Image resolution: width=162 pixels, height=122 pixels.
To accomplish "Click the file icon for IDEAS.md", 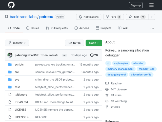I will click(x=10, y=102).
